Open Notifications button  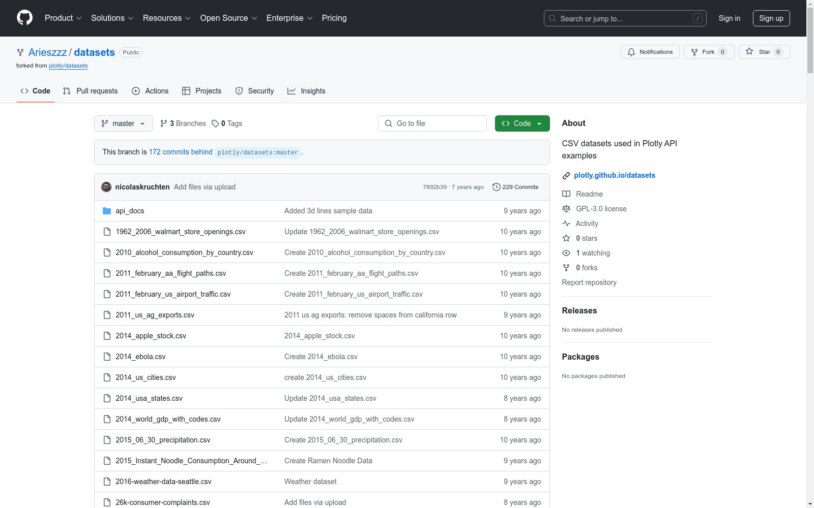tap(650, 52)
